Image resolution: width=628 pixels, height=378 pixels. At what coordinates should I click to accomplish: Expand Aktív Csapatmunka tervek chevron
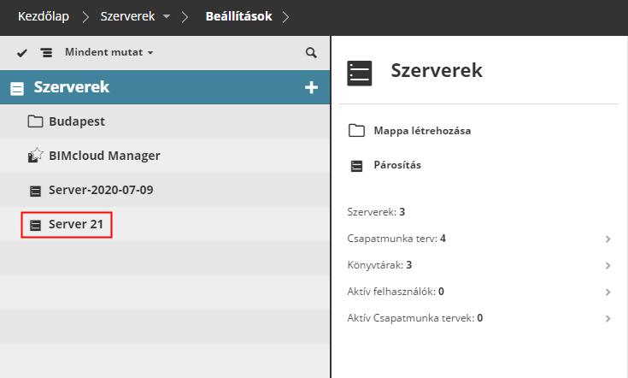tap(607, 318)
